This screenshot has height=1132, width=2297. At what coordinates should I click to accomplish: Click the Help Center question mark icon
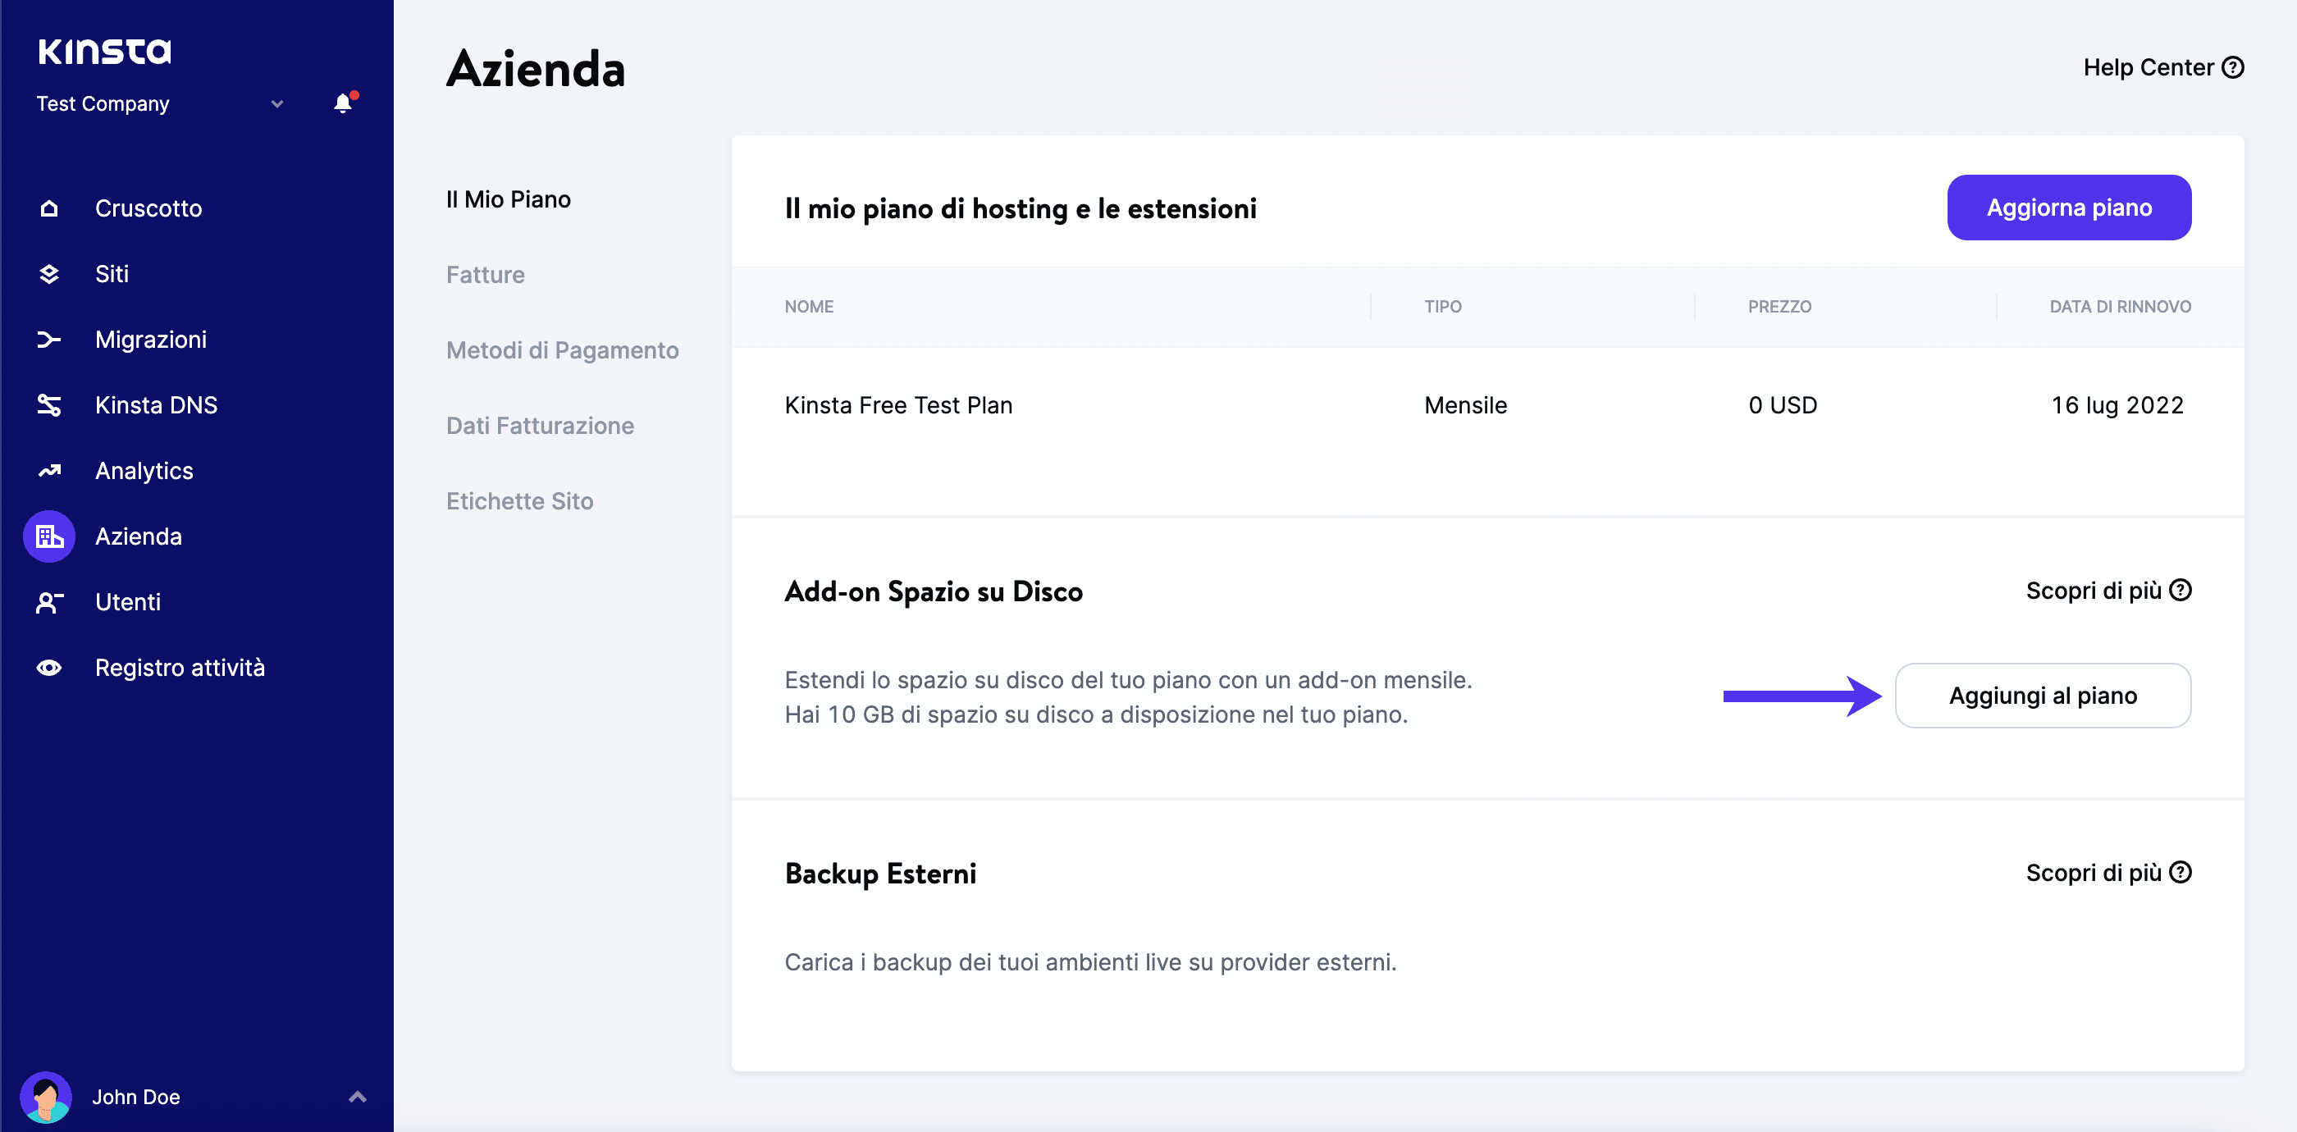[2233, 66]
